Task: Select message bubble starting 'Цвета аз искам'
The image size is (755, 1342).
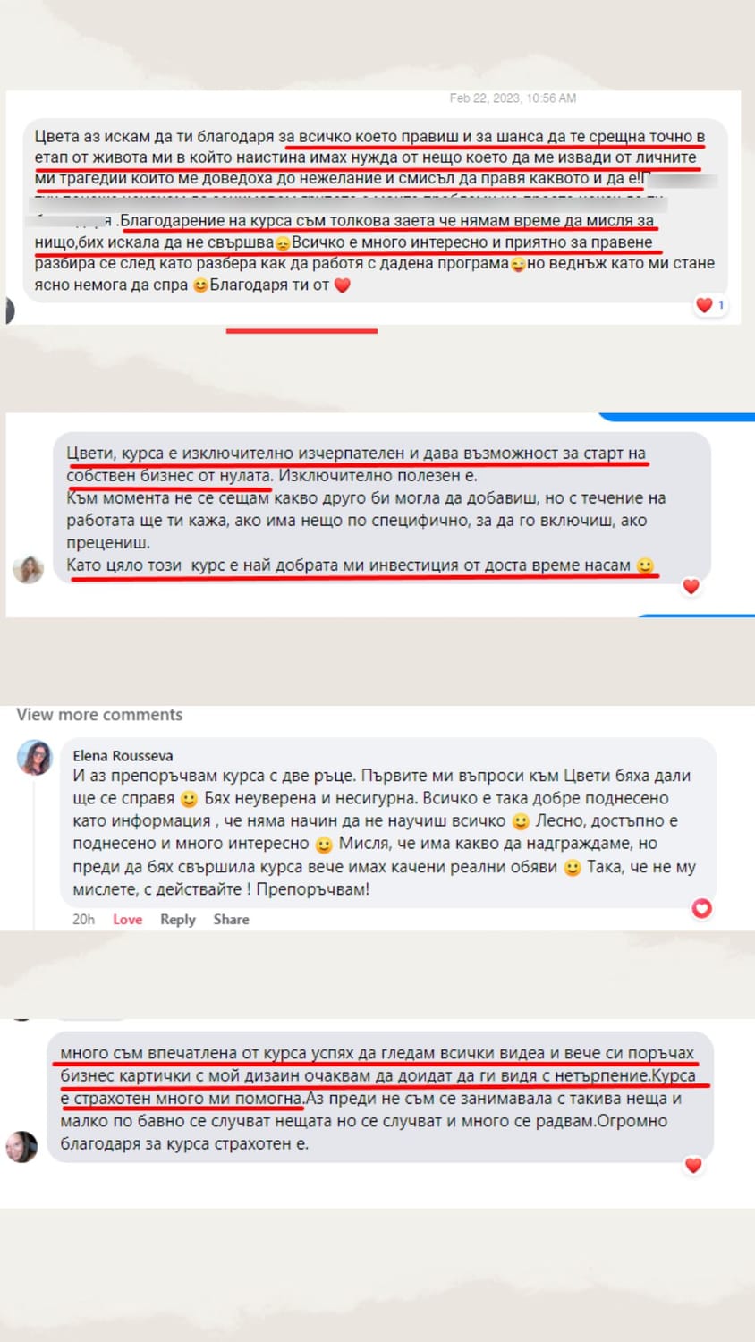Action: [x=375, y=211]
